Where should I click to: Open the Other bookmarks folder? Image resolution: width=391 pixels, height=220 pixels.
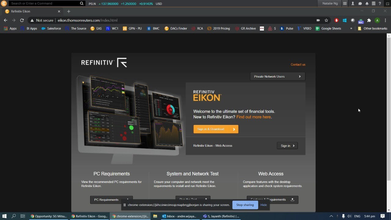(x=372, y=28)
